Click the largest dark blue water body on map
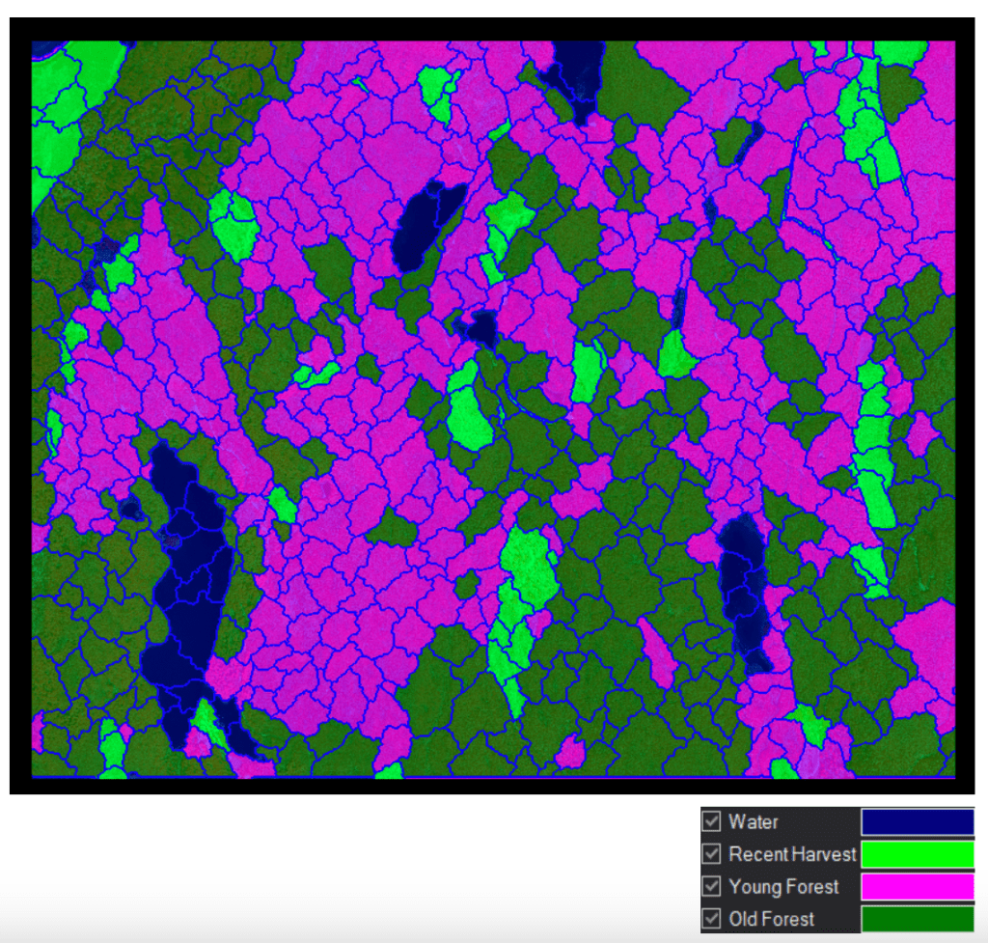 click(188, 579)
